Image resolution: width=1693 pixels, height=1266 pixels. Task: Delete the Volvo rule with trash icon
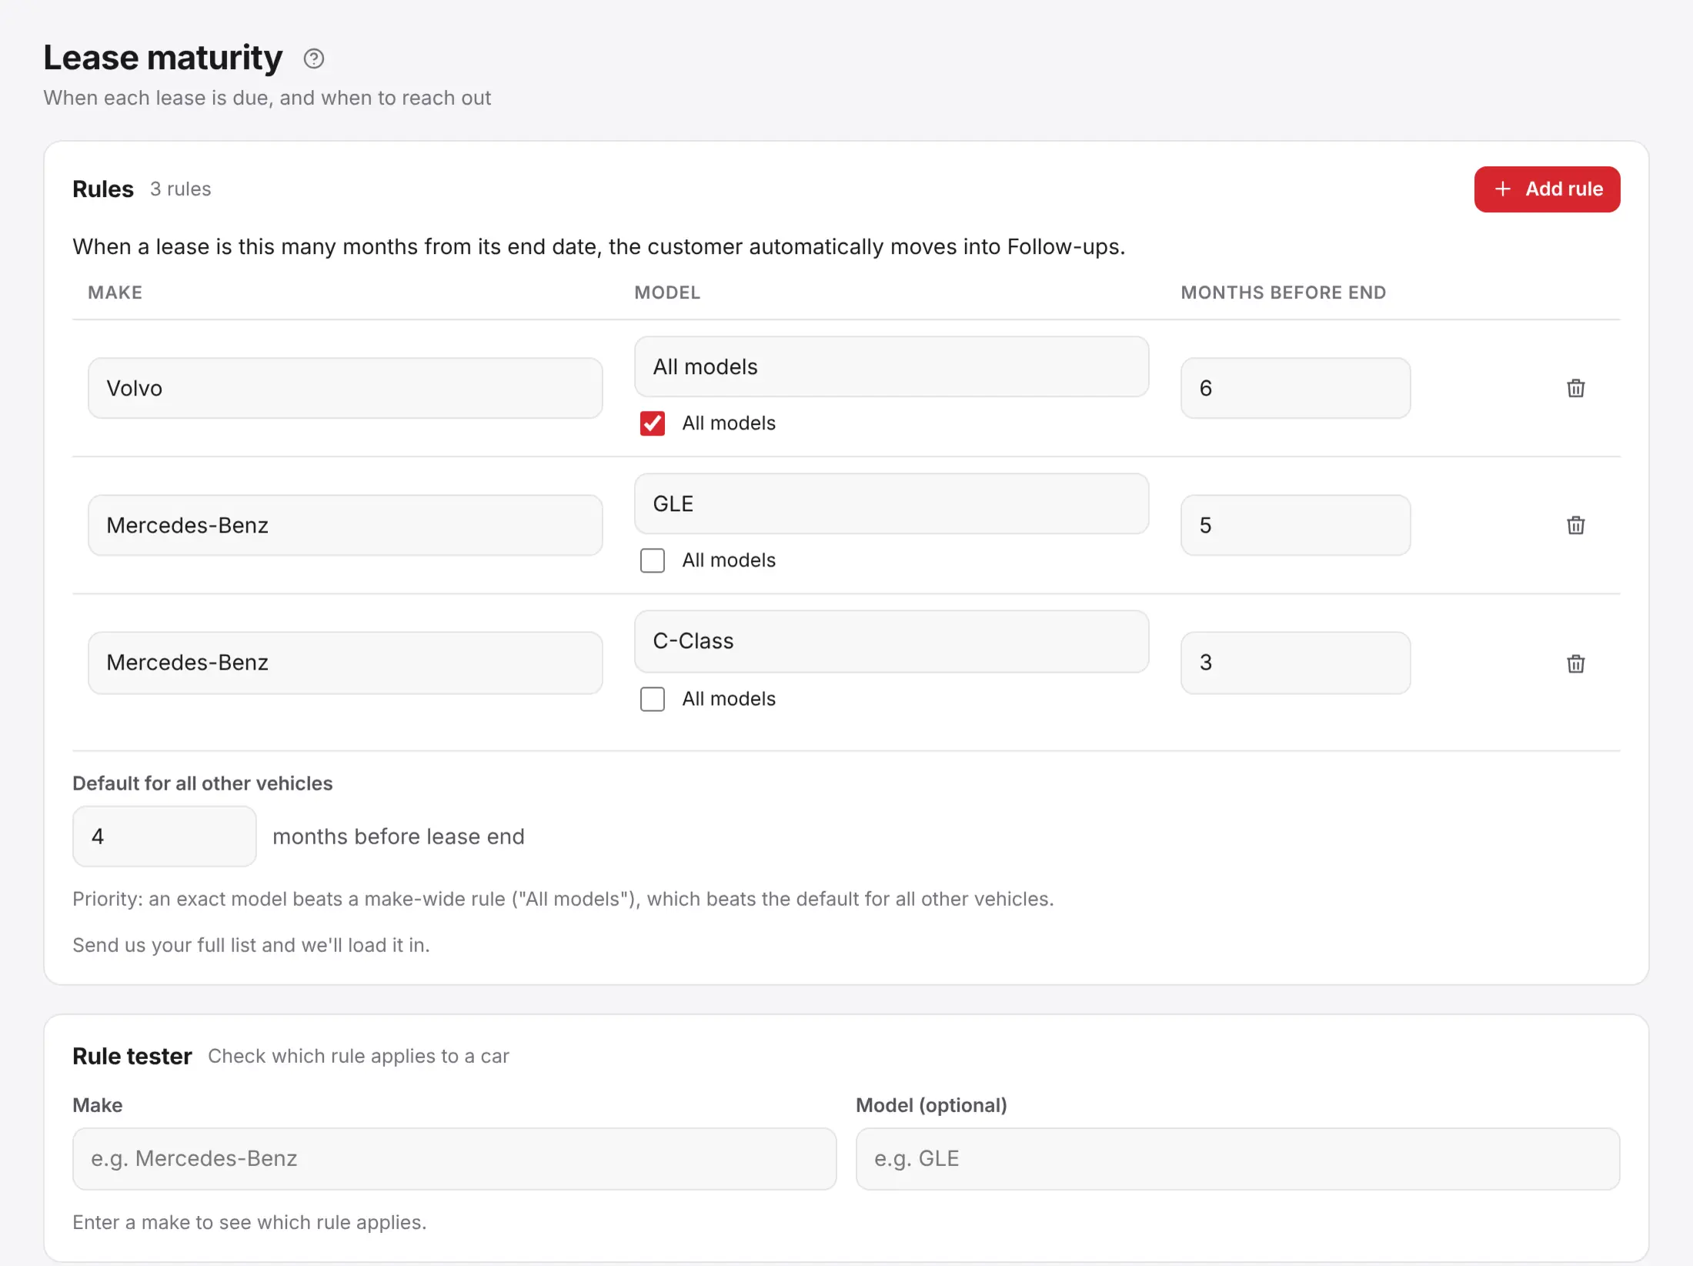(1575, 388)
